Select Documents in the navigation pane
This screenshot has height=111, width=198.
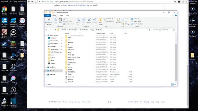(x=54, y=44)
